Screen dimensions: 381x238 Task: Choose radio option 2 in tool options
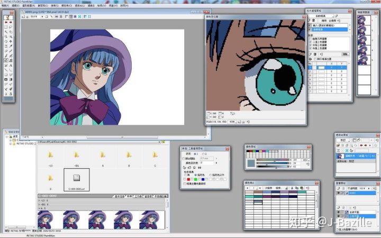[204, 154]
